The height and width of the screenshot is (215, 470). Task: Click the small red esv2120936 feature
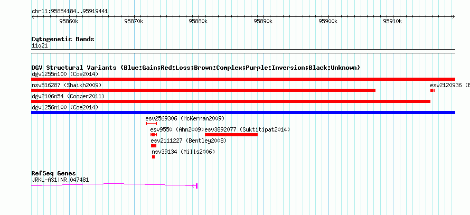tap(432, 90)
